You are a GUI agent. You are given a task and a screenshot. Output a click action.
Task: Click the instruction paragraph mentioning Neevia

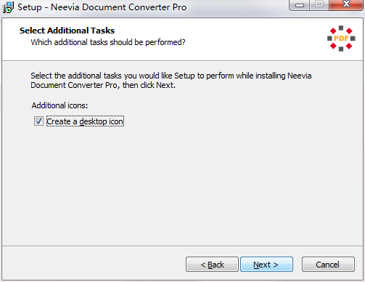point(171,81)
